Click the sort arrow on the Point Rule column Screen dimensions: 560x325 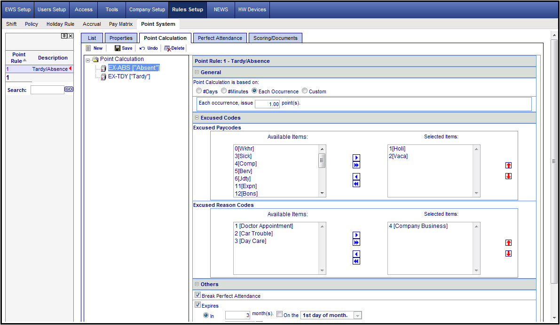[x=24, y=60]
